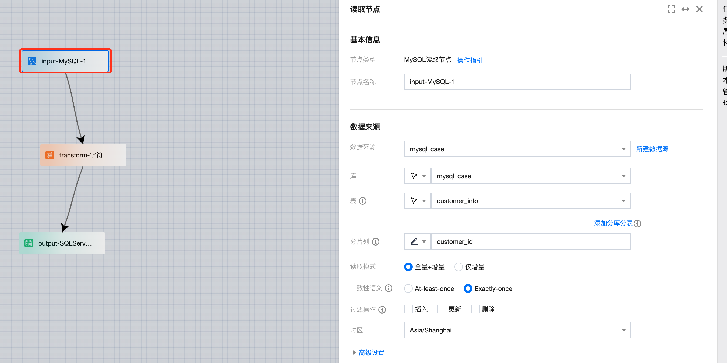The image size is (727, 363).
Task: Open the 数据来源 mysql_case dropdown
Action: pos(517,149)
